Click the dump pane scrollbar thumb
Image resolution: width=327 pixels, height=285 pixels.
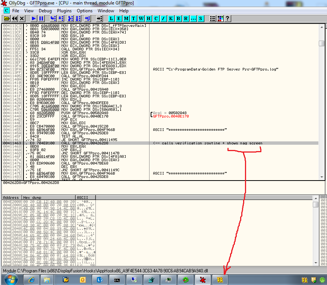[316, 204]
